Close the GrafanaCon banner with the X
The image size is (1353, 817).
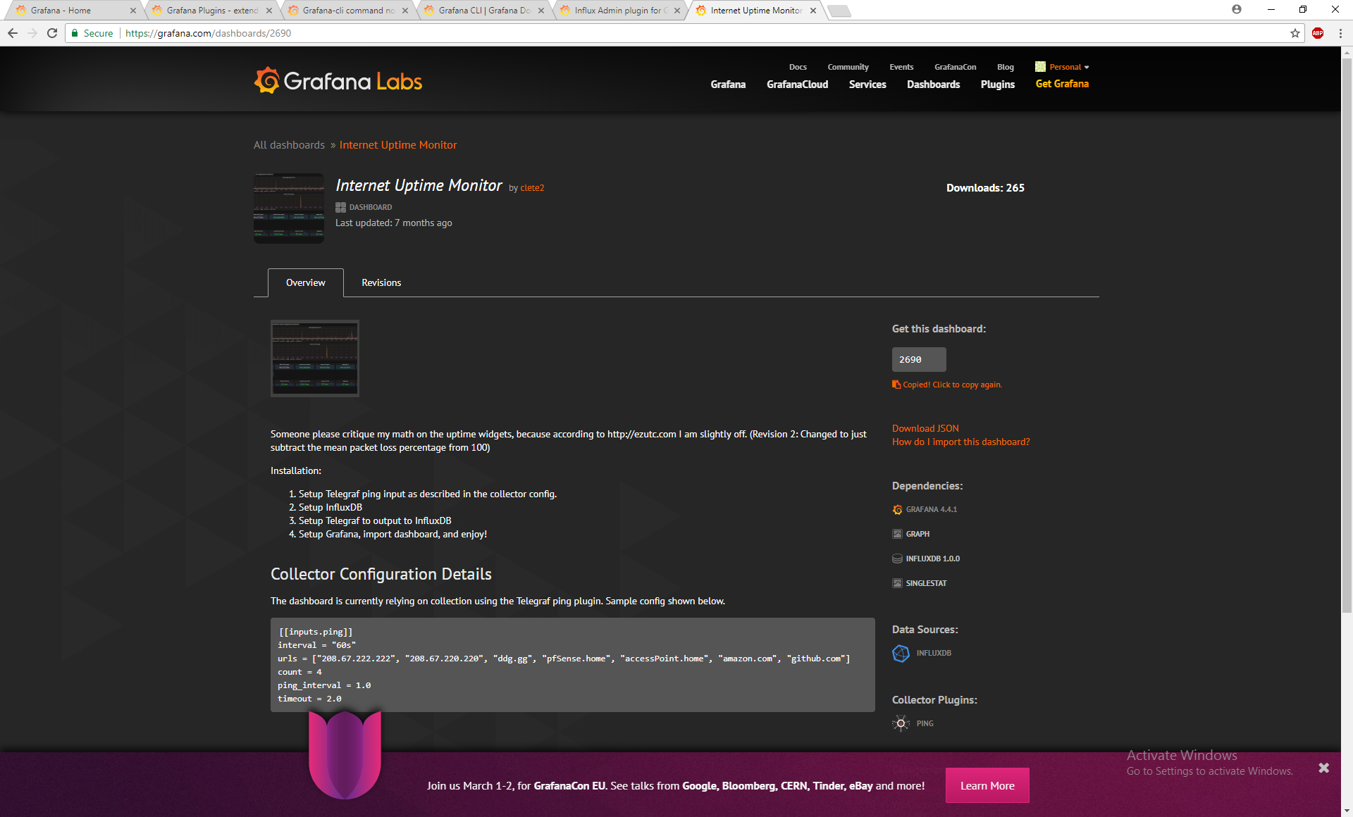(x=1323, y=768)
